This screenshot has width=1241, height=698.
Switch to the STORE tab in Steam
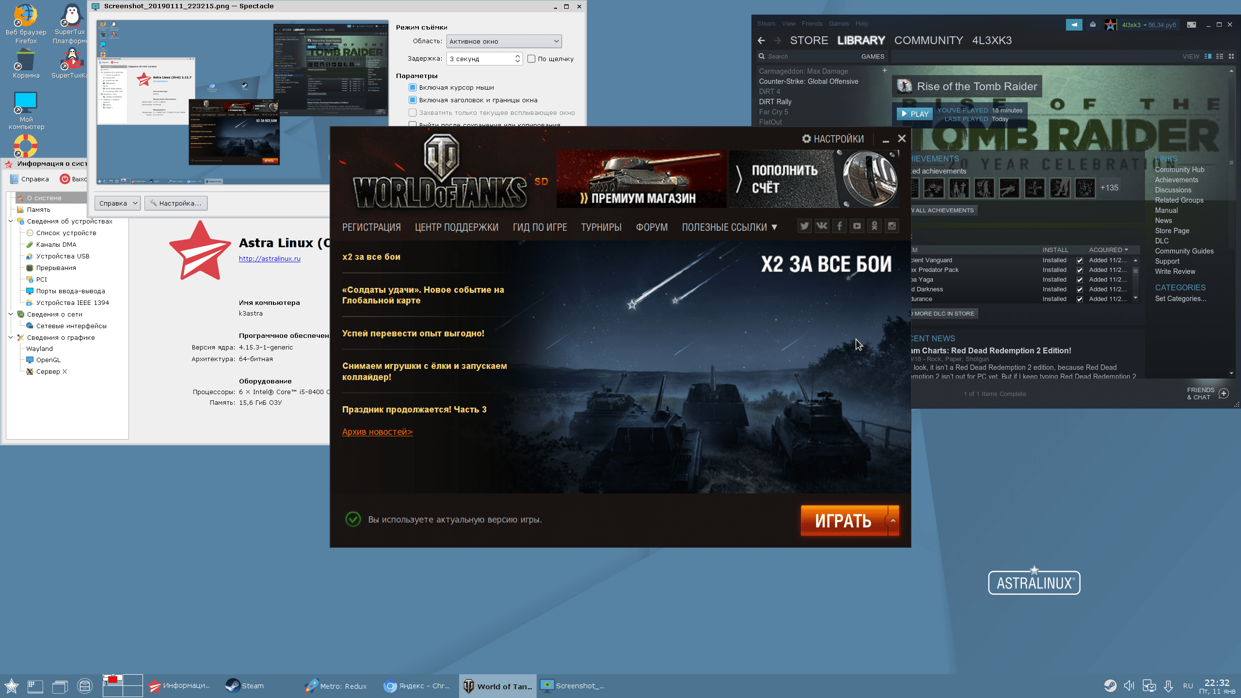tap(809, 41)
